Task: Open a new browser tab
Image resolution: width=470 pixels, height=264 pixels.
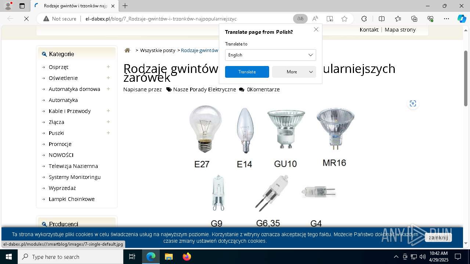Action: point(125,6)
